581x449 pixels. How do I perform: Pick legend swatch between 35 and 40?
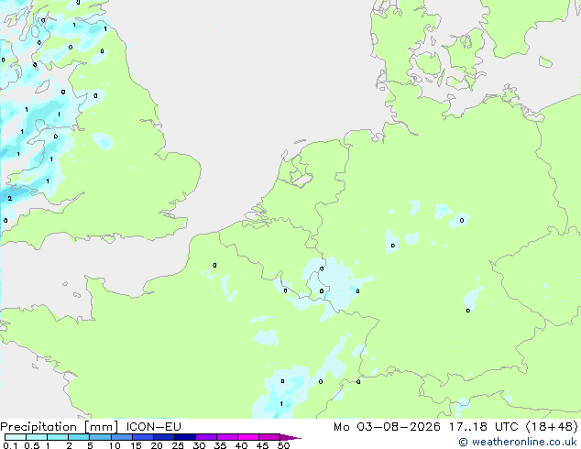(x=226, y=437)
